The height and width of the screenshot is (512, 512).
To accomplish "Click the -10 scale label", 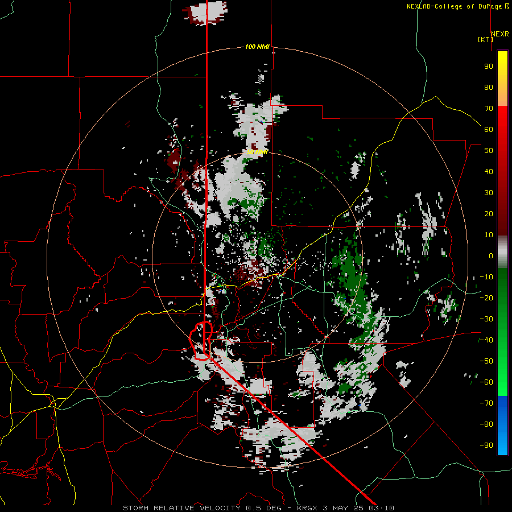I will pyautogui.click(x=486, y=277).
